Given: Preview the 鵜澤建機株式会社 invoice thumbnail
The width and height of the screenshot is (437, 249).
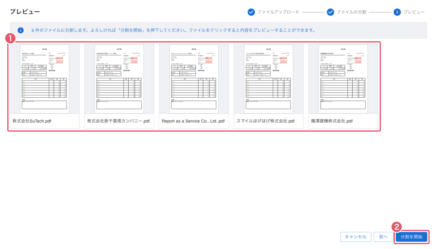Looking at the screenshot, I should 343,79.
